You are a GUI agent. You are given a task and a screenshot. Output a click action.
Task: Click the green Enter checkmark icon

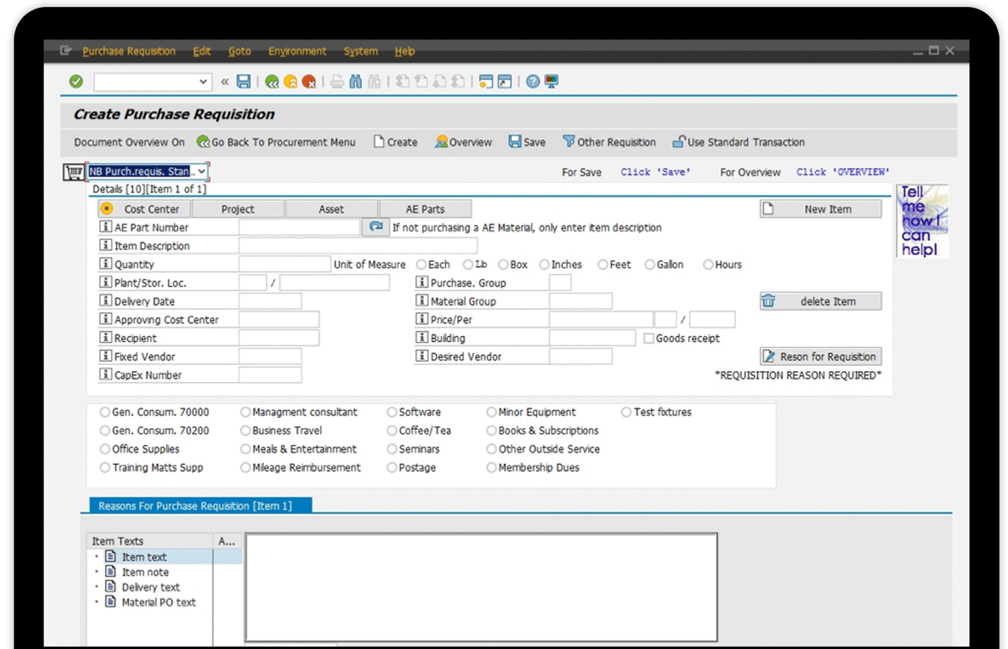pos(76,82)
